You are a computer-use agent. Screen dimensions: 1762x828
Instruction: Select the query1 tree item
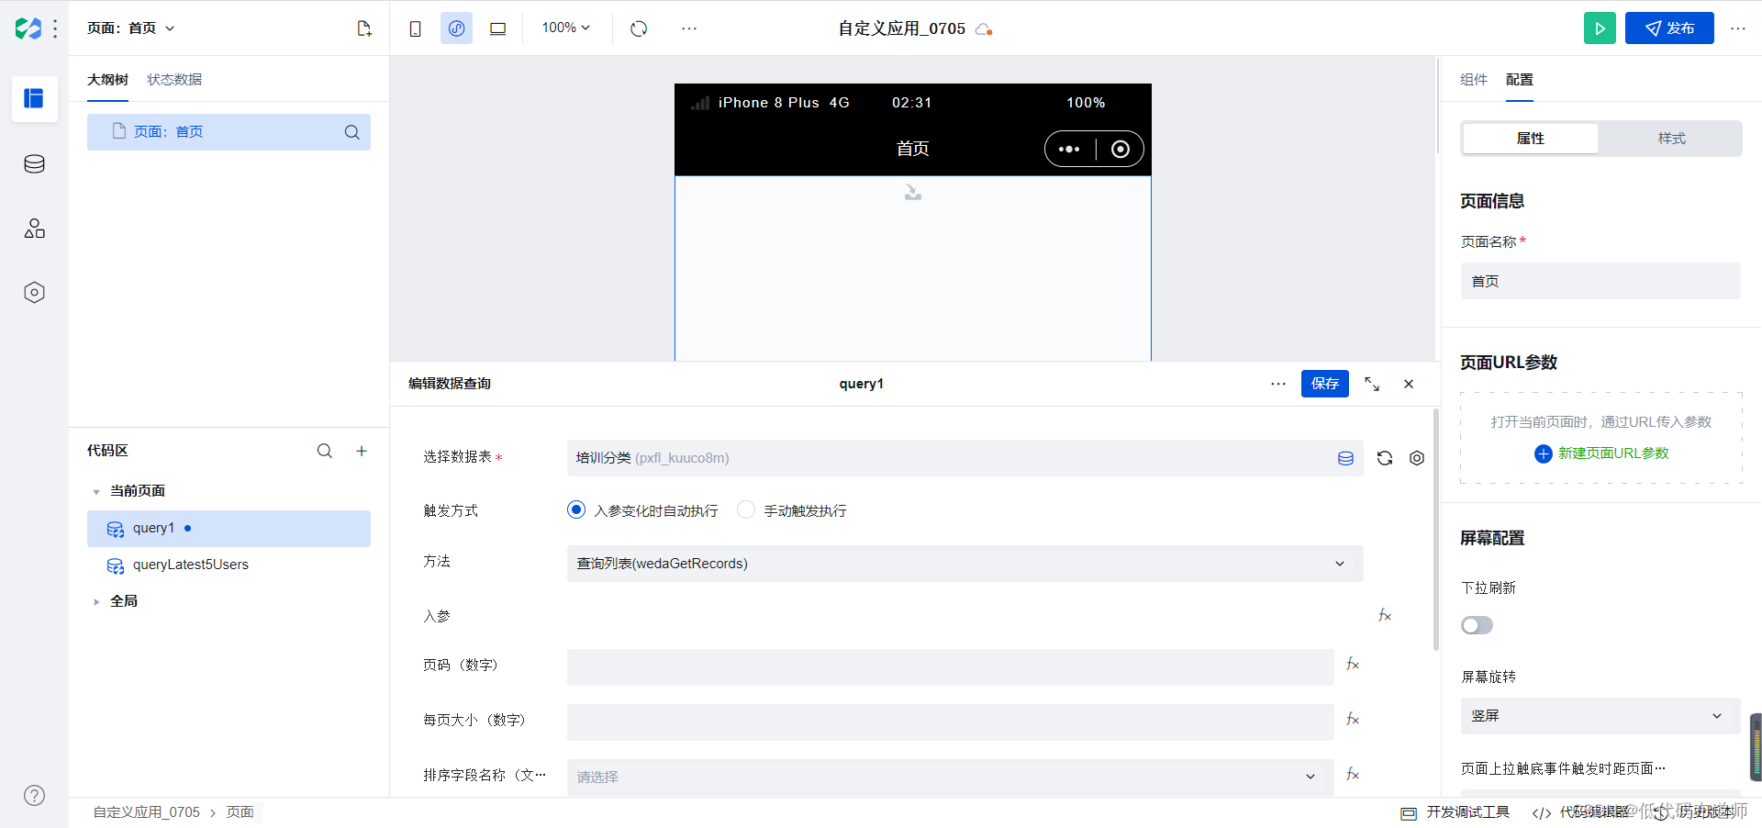click(x=229, y=529)
